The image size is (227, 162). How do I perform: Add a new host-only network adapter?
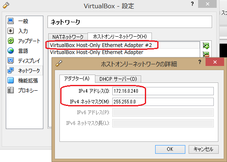point(206,46)
